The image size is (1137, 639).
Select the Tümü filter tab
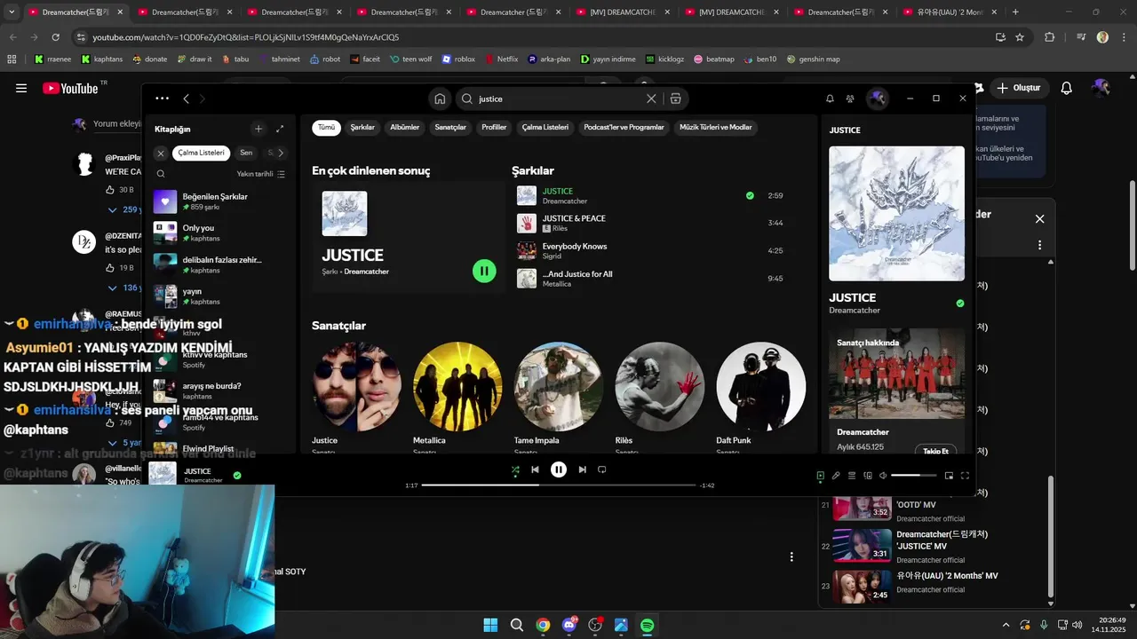click(x=327, y=128)
